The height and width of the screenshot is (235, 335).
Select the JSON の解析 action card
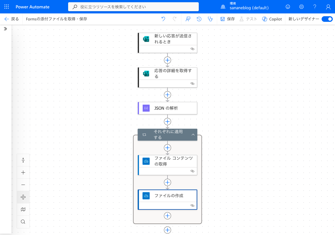coord(167,108)
